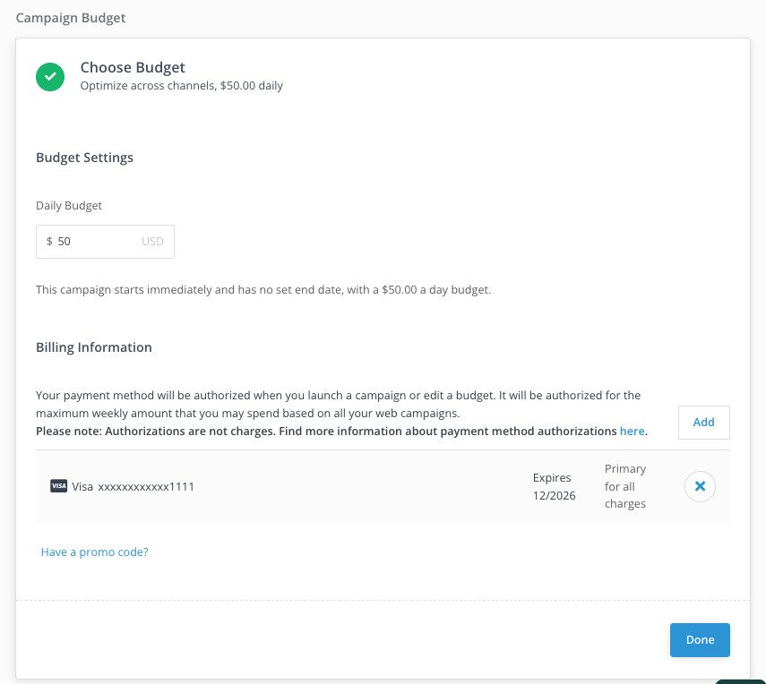Click the Visa card logo icon
Screen dimensions: 766x684
pyautogui.click(x=59, y=486)
